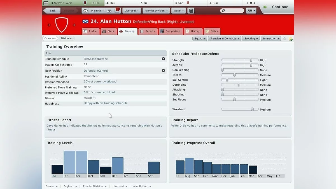
Task: Click the Ovr bar in Training Levels
Action: 57,169
